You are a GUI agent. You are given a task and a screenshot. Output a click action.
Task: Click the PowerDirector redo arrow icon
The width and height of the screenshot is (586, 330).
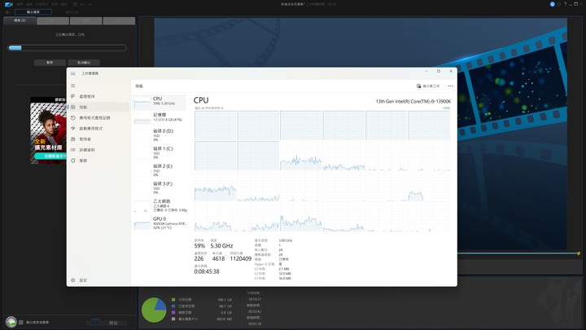90,5
